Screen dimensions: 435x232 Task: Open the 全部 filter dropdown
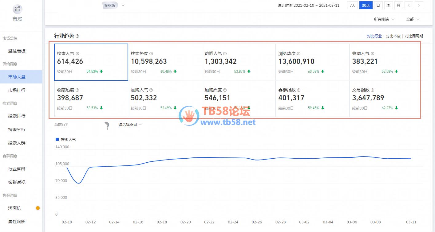pos(413,19)
